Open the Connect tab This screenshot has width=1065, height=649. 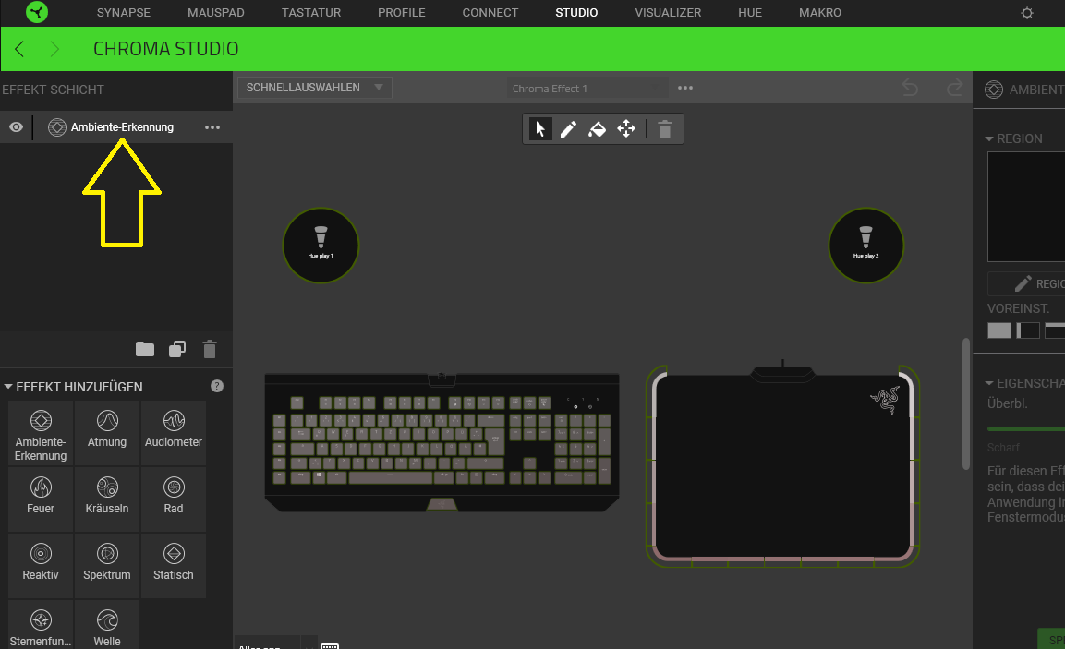tap(490, 13)
